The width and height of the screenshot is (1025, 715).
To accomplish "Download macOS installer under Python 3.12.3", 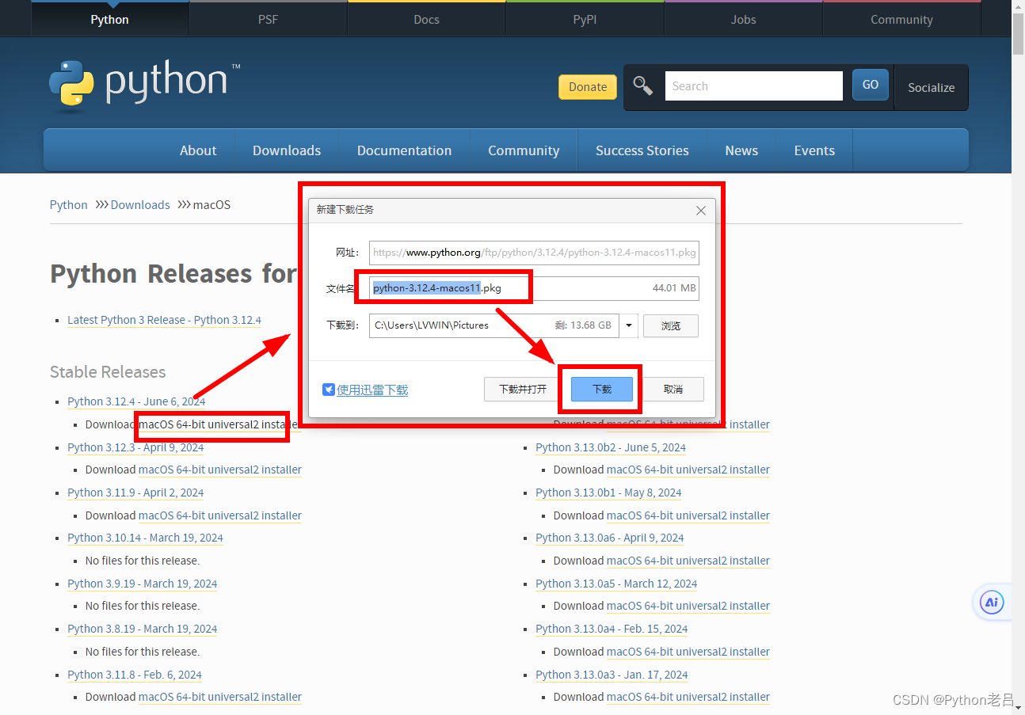I will [220, 470].
